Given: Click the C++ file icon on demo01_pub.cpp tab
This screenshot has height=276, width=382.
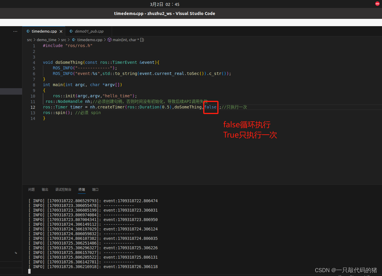Looking at the screenshot, I should tap(71, 31).
